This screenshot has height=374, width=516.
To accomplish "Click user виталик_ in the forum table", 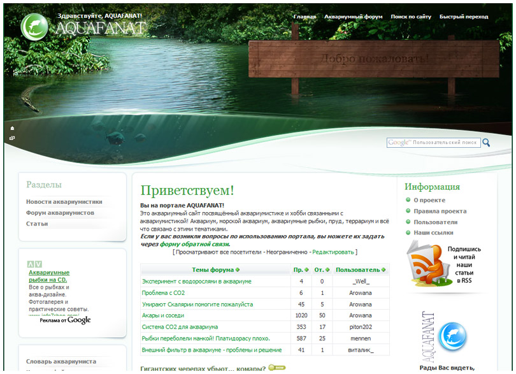I will click(361, 350).
